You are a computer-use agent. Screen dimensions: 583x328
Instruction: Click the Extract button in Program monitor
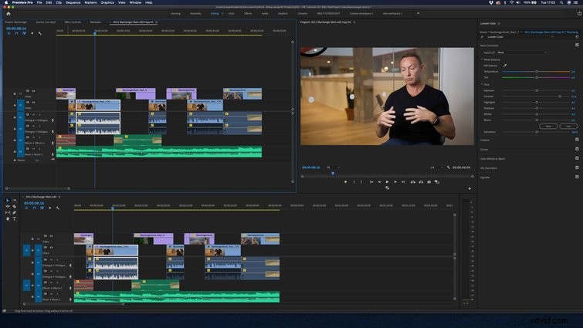pos(421,182)
